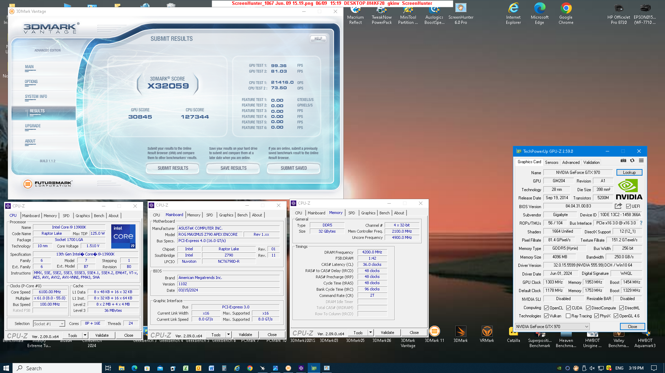Open SYSTEM INFO in 3DMark Vantage sidebar
The image size is (665, 373).
[x=36, y=97]
